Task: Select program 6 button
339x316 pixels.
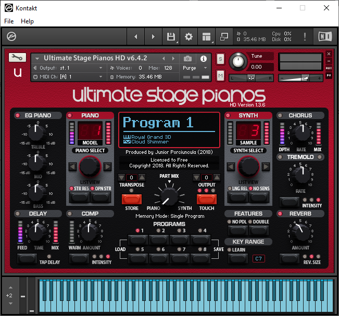Action: (x=159, y=258)
